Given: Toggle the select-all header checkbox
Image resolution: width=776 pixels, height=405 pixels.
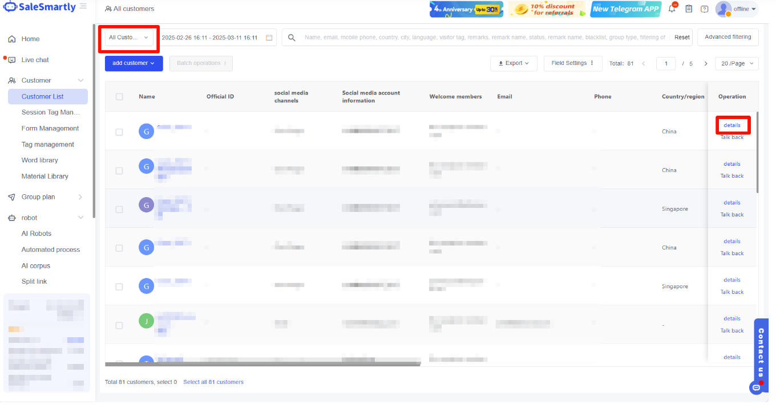Looking at the screenshot, I should [x=119, y=97].
